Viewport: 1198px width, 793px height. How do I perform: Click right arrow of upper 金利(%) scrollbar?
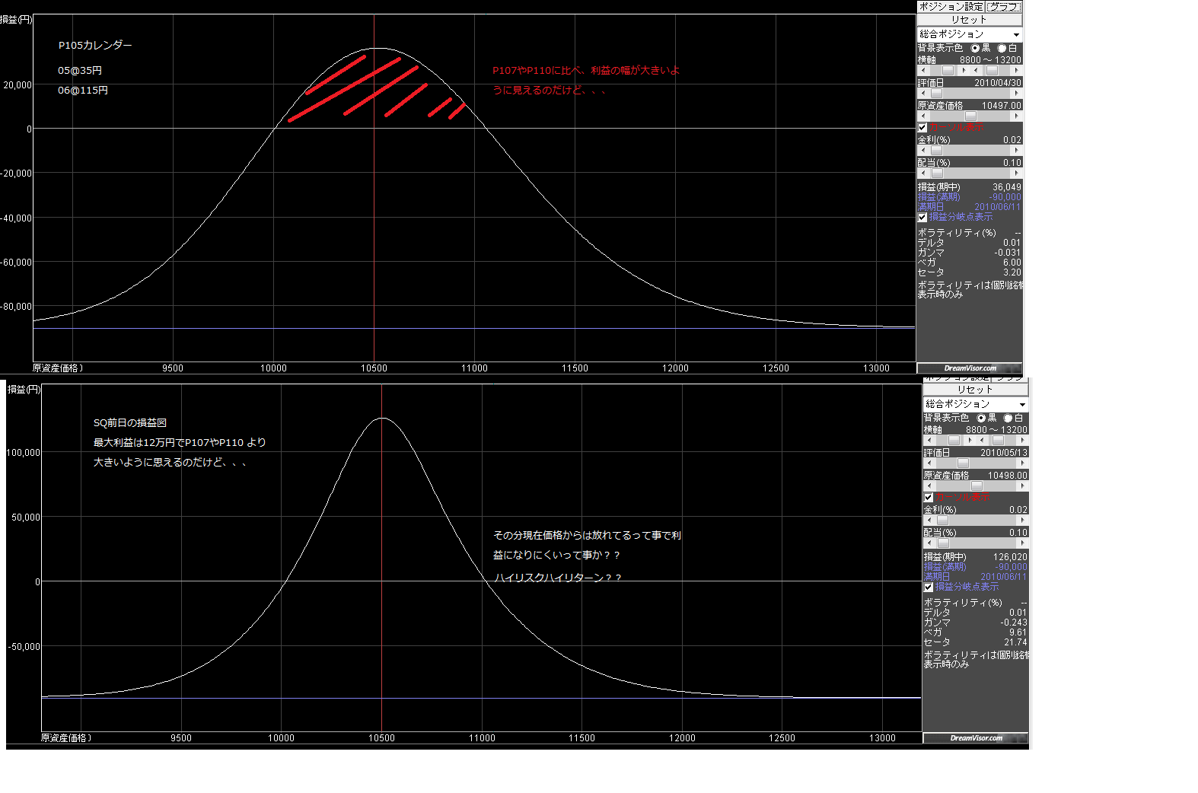(1017, 151)
